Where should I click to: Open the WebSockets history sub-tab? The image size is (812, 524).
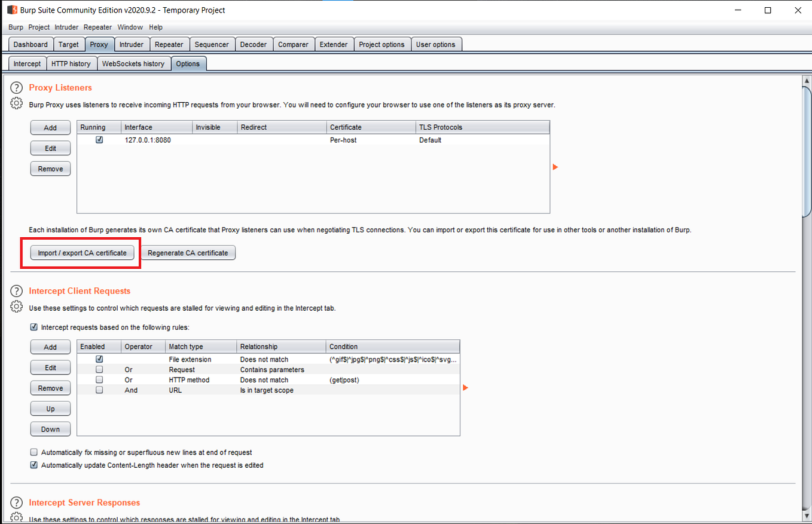pos(133,64)
